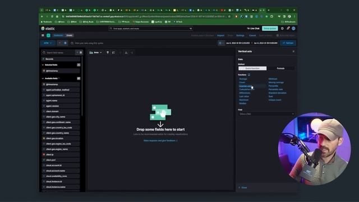Choose the Maximum function
The height and width of the screenshot is (202, 359).
[x=244, y=100]
